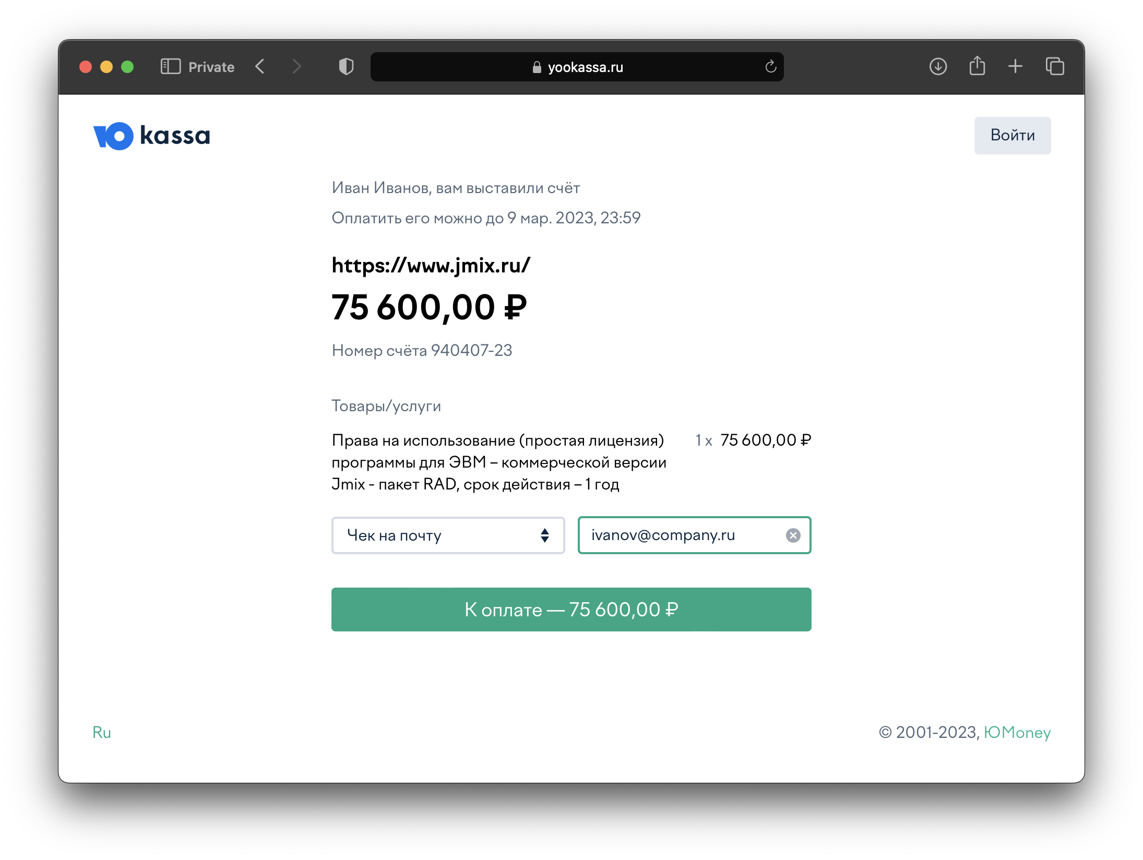Click the forward navigation chevron

pos(296,67)
